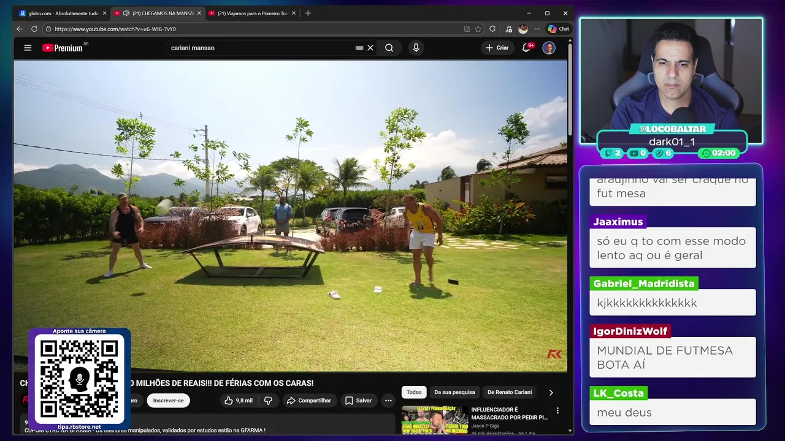The height and width of the screenshot is (441, 785).
Task: Open the INFLUENCIADOR É MASSACRADO video title
Action: pos(509,413)
